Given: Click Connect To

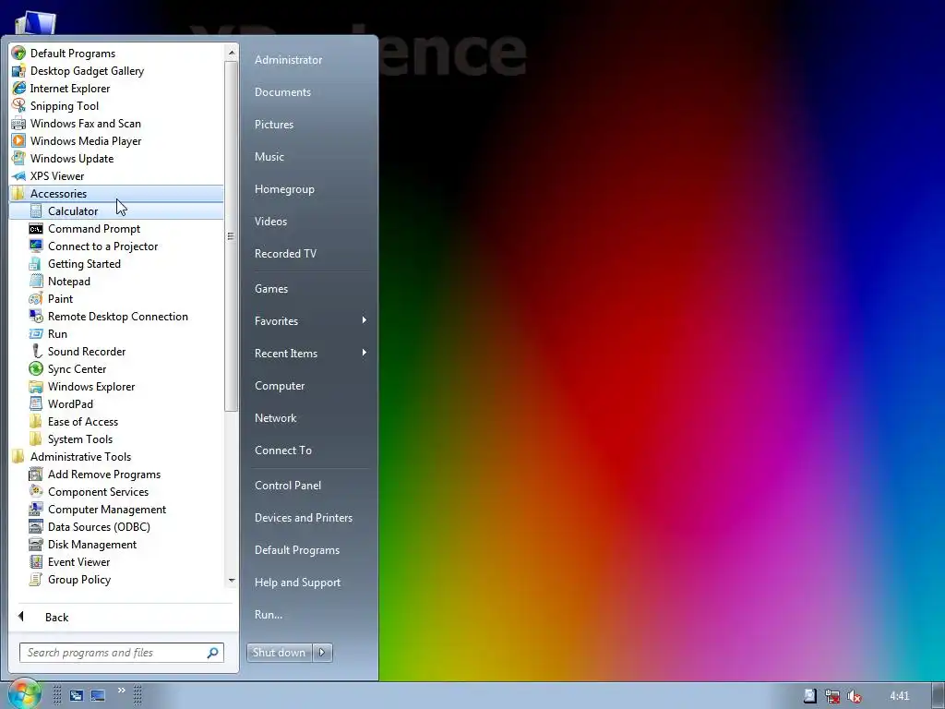Looking at the screenshot, I should [309, 451].
